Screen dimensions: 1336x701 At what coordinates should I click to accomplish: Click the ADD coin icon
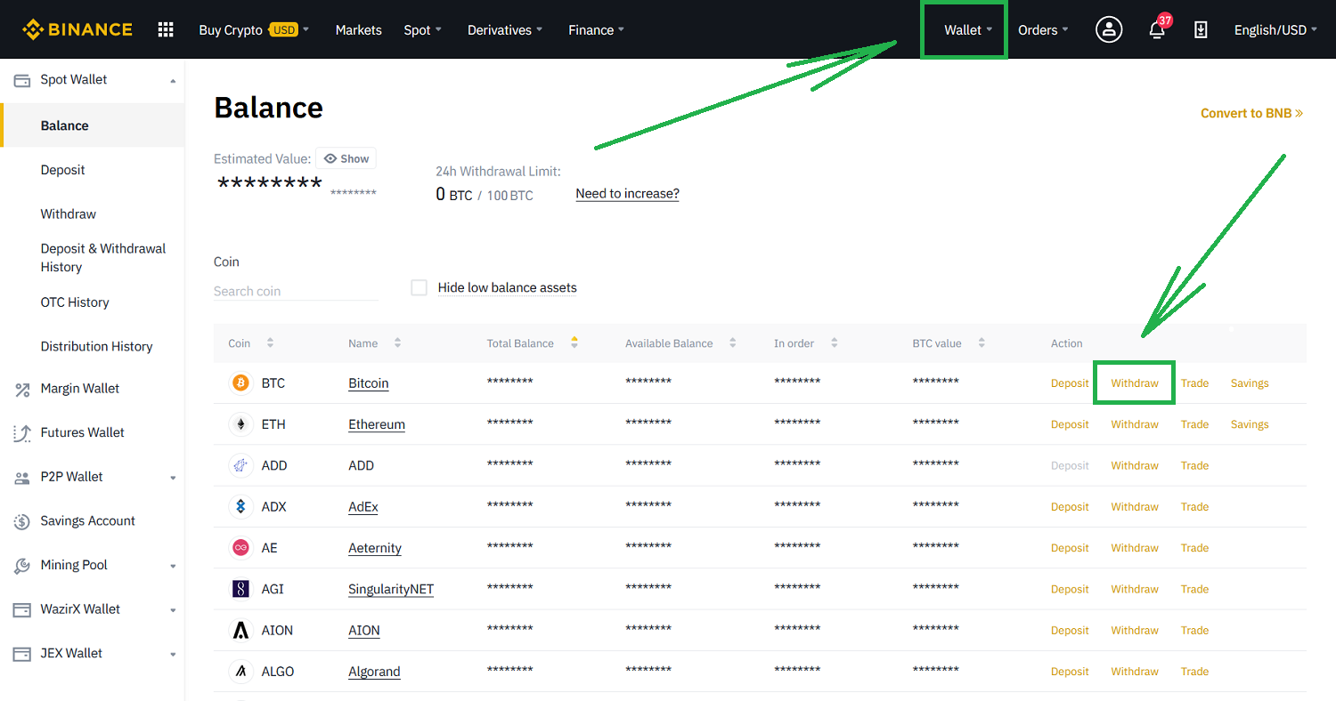(240, 465)
